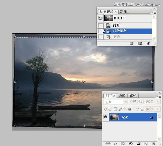Switch to the 图层 tab
163x146 pixels.
(108, 96)
